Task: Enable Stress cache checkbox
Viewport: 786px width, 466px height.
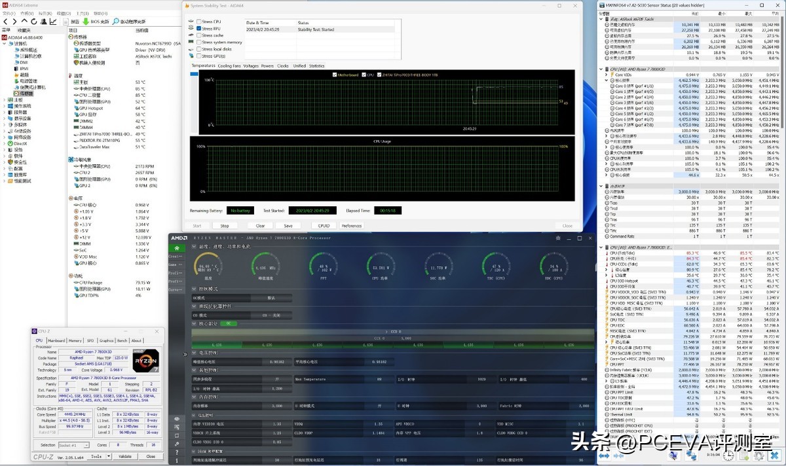Action: click(x=198, y=35)
